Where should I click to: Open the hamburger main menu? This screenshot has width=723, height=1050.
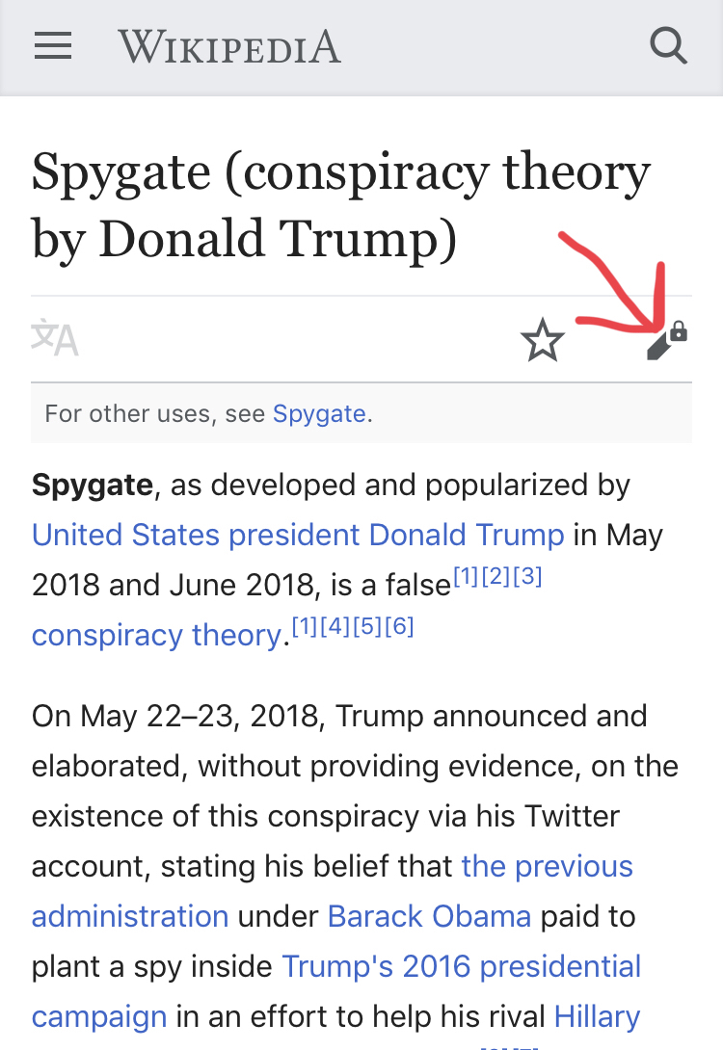(53, 46)
